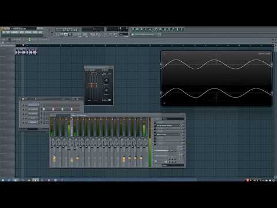Click the mixer master level meter
277x208 pixels.
(x=150, y=142)
